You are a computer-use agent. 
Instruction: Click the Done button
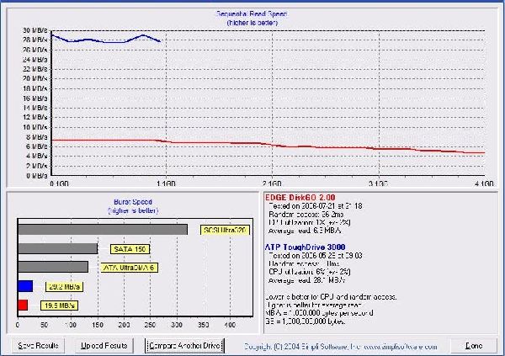[x=473, y=345]
